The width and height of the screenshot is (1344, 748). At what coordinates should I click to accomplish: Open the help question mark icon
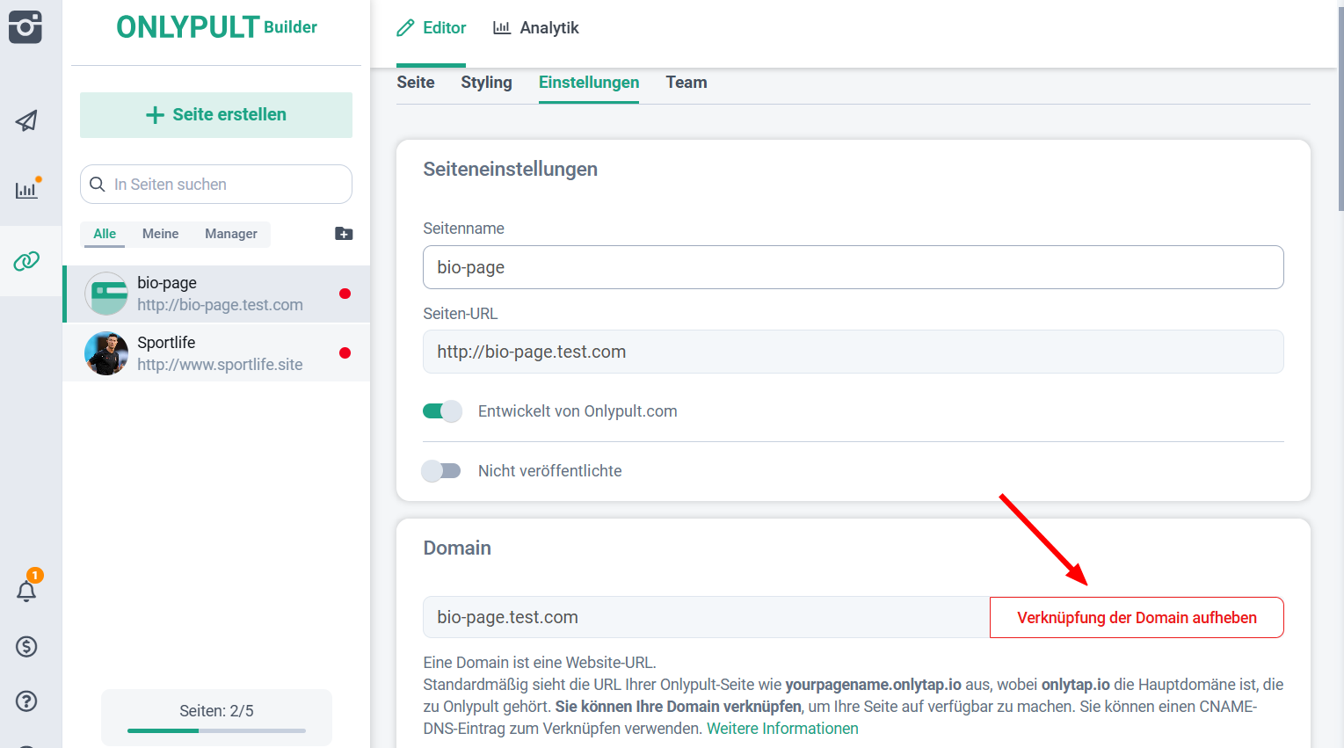(26, 701)
